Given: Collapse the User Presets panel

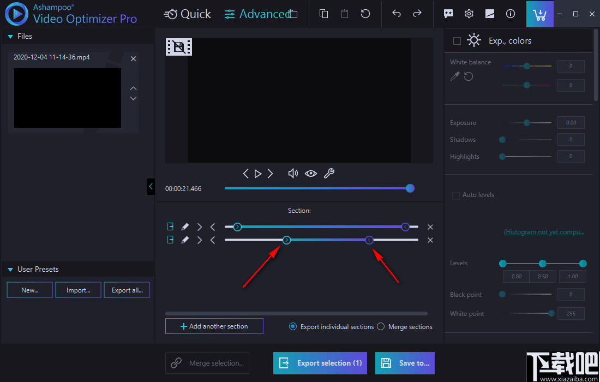Looking at the screenshot, I should tap(9, 268).
